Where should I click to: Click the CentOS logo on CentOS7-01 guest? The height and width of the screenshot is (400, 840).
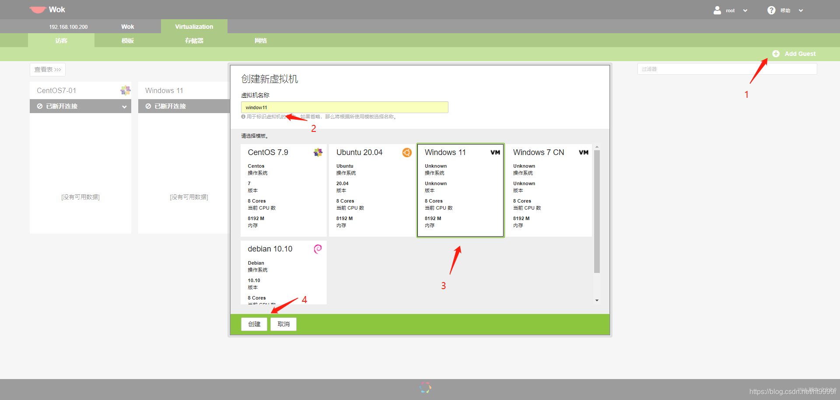126,90
